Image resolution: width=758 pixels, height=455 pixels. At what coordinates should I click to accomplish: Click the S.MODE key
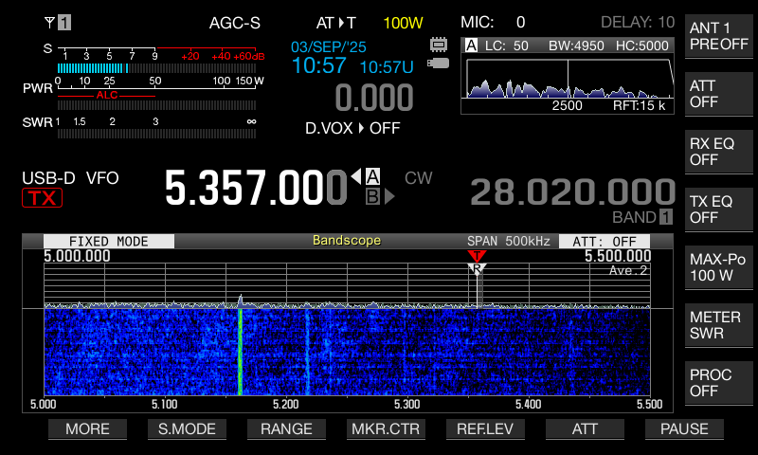click(187, 428)
